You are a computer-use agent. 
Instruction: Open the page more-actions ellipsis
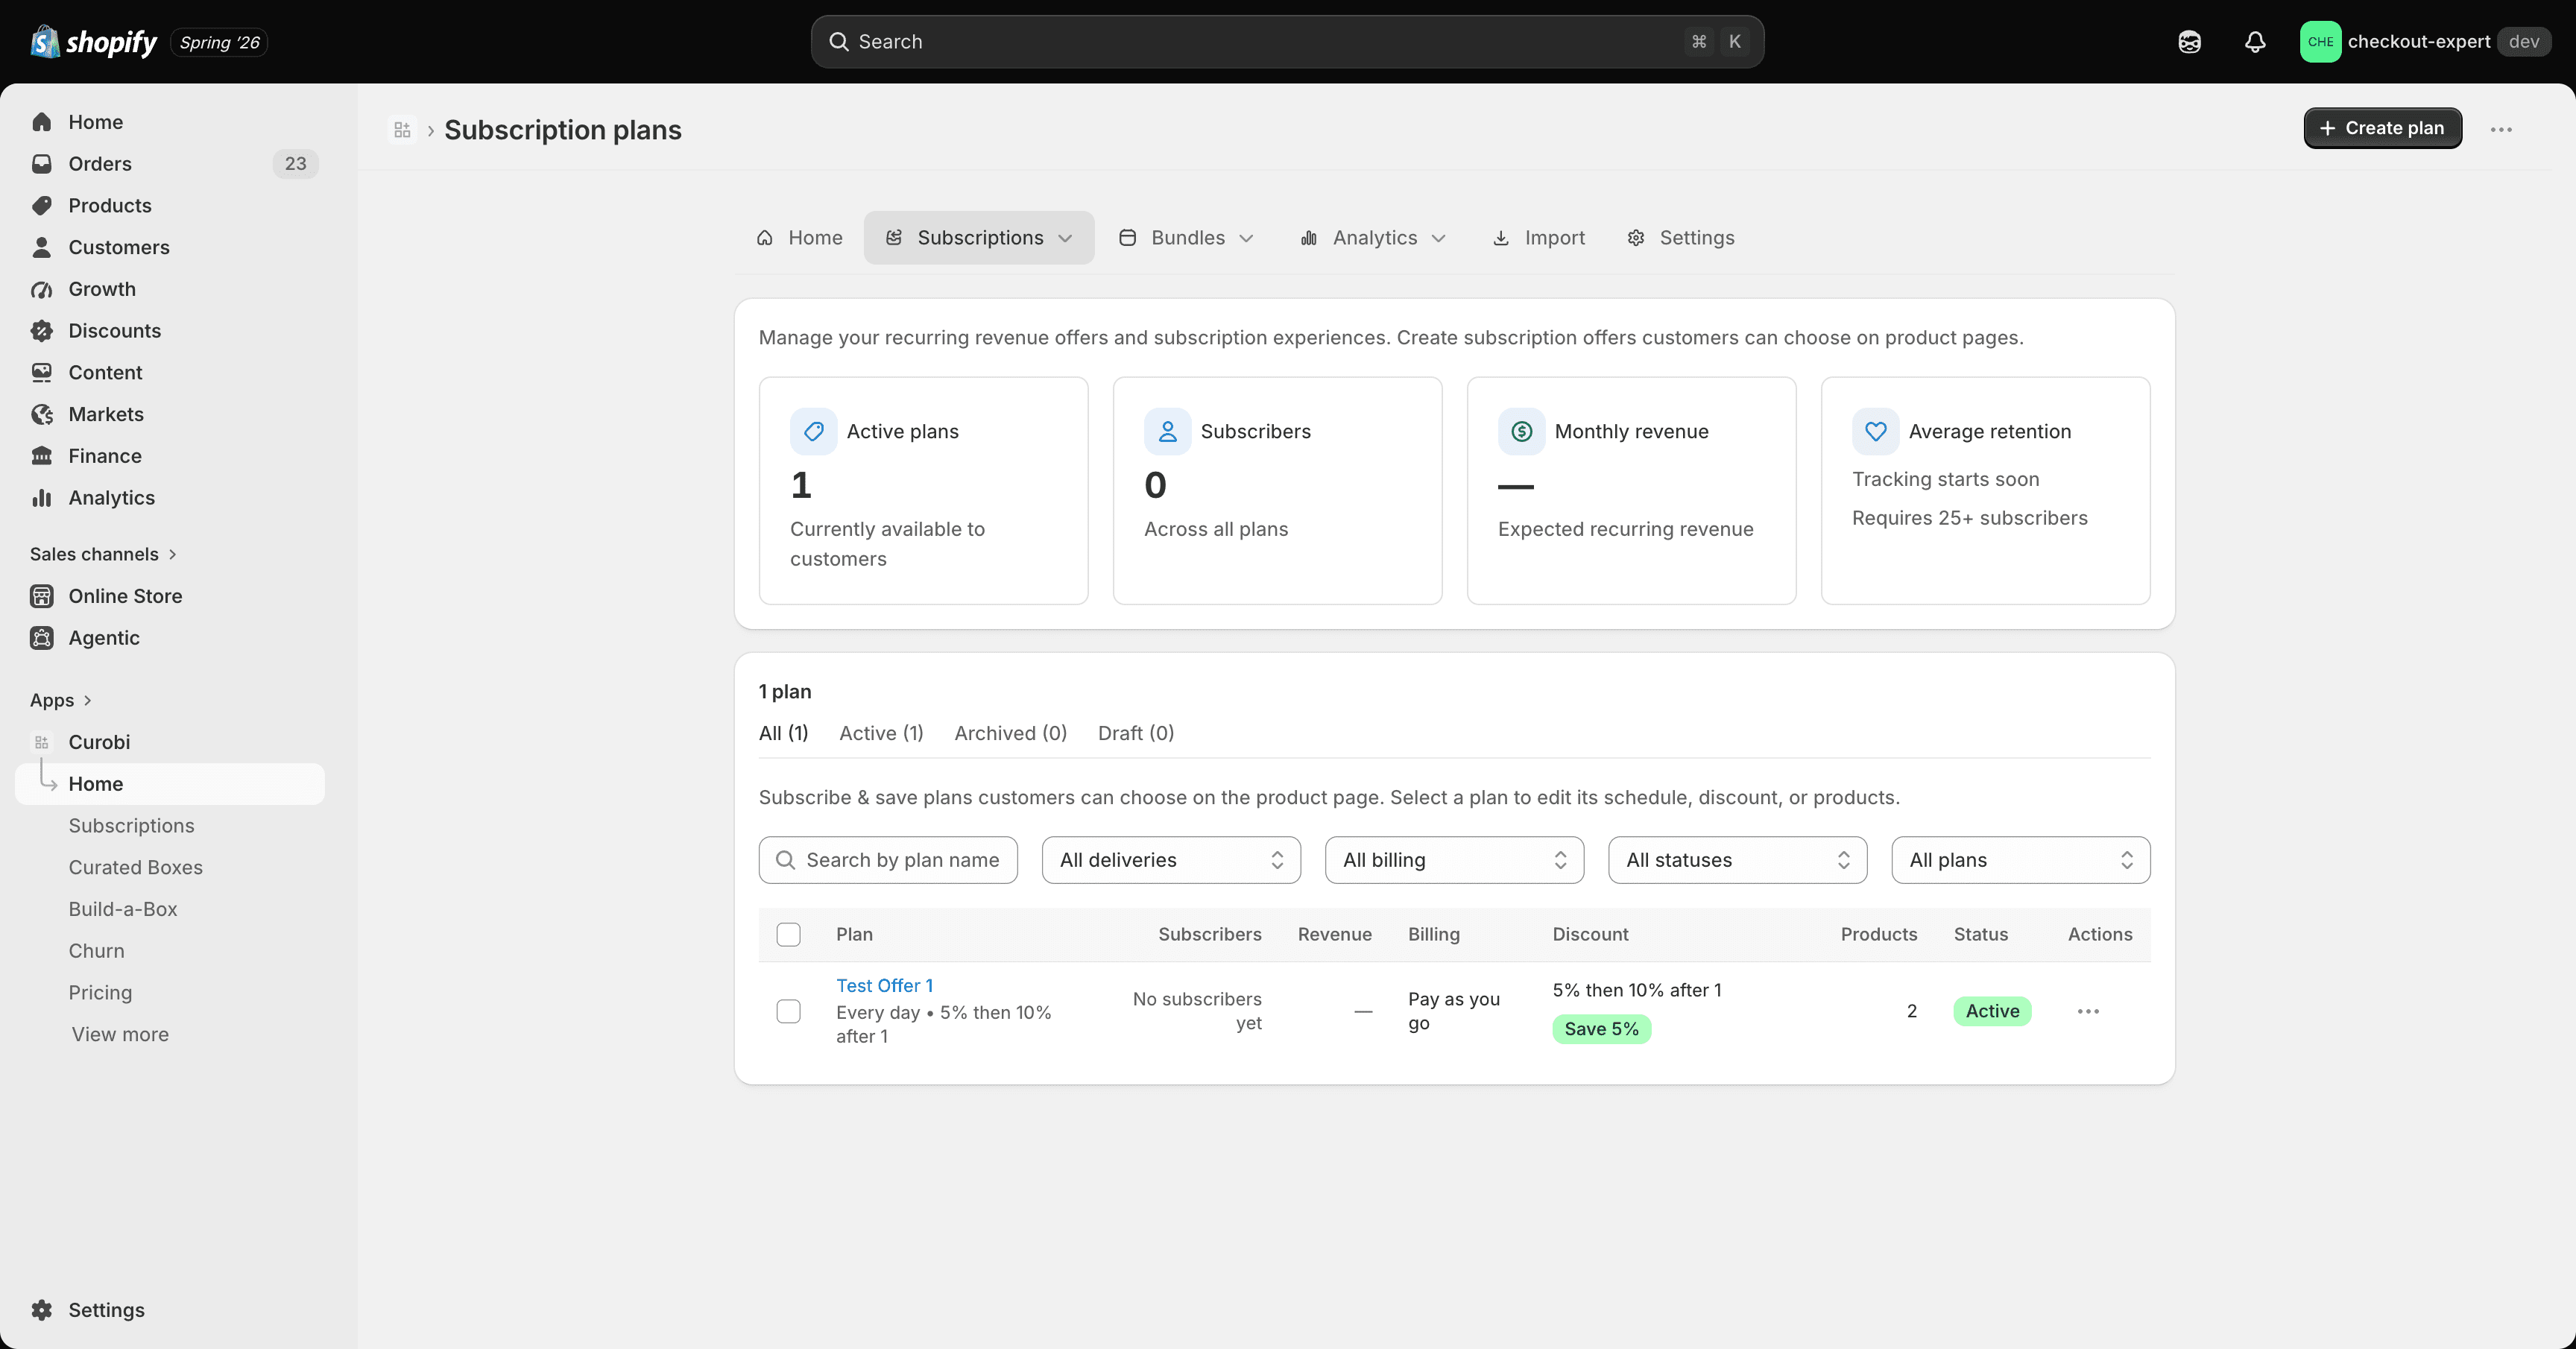coord(2501,129)
